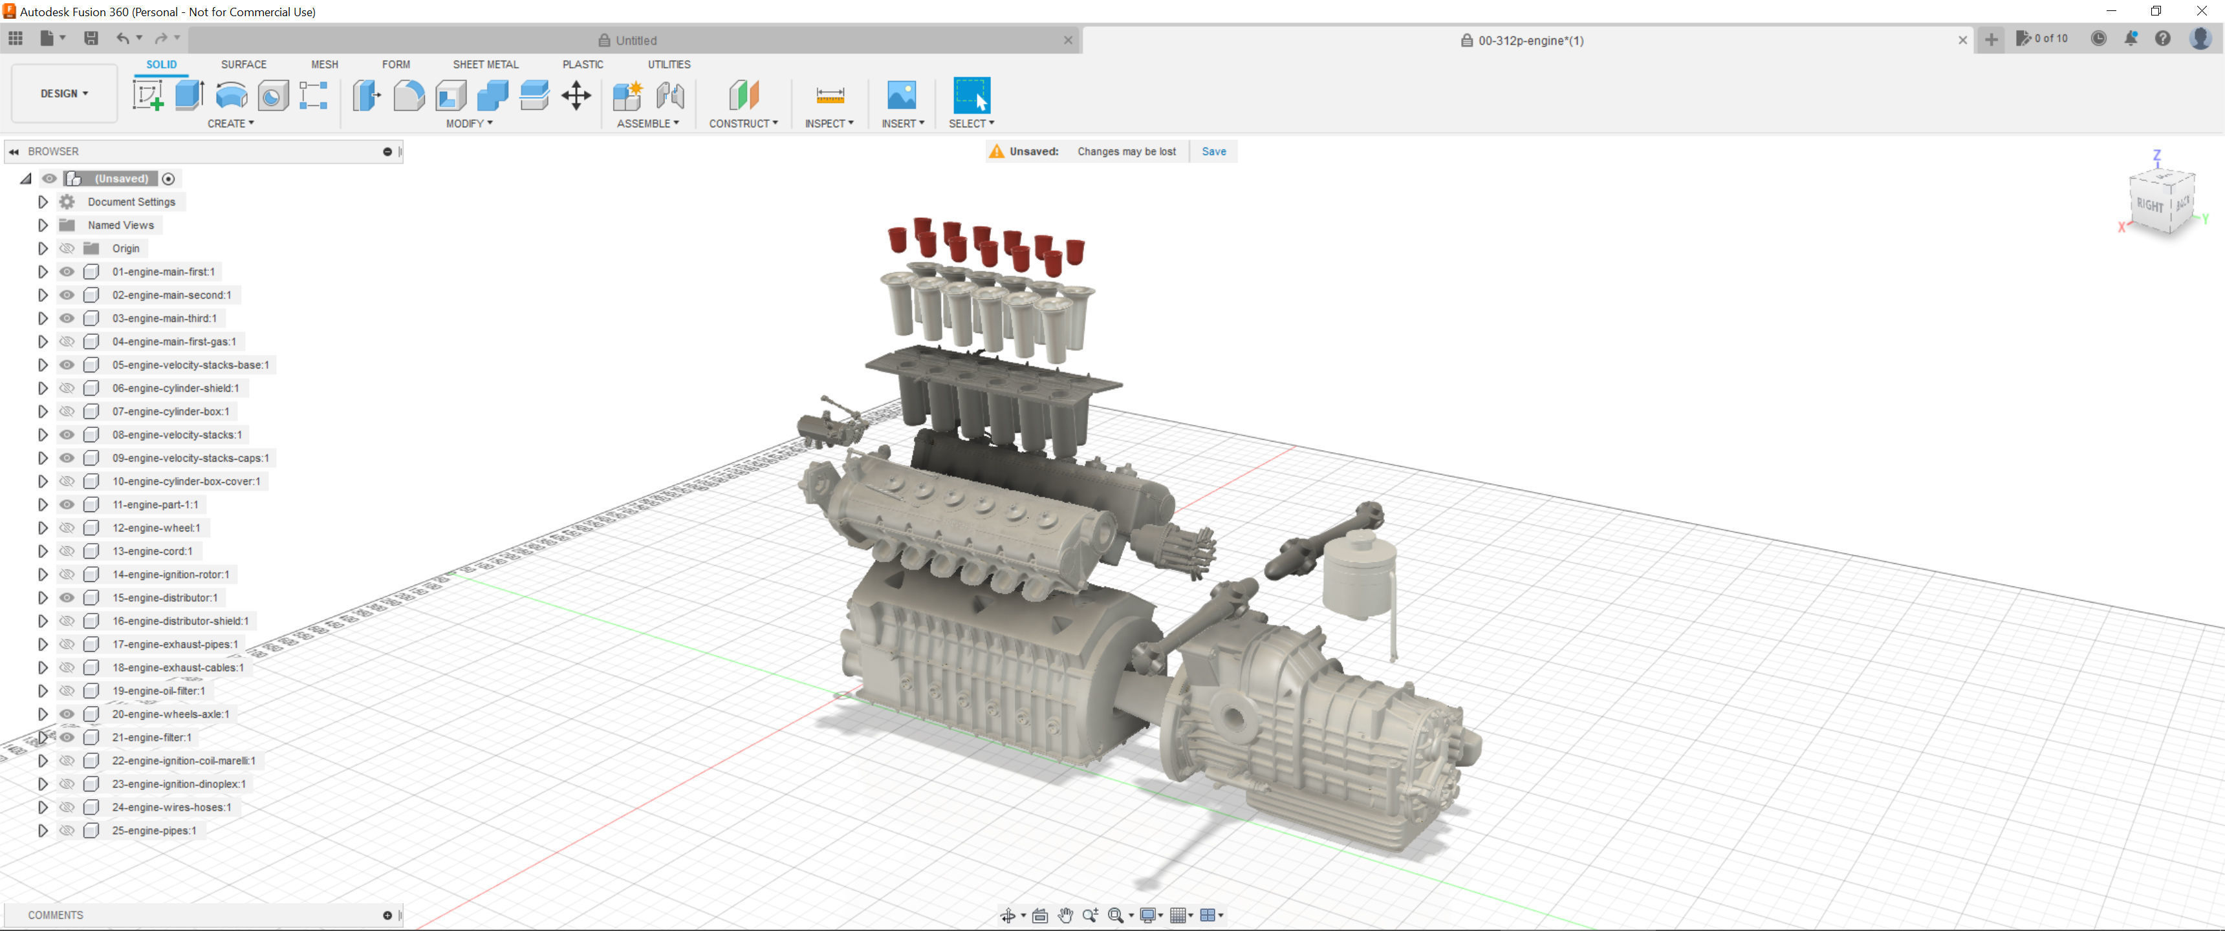Switch to the SHEET METAL tab
The image size is (2225, 931).
click(x=485, y=64)
